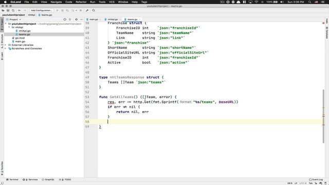Expand Scratches and Consoles node
This screenshot has width=329, height=185.
[6, 48]
